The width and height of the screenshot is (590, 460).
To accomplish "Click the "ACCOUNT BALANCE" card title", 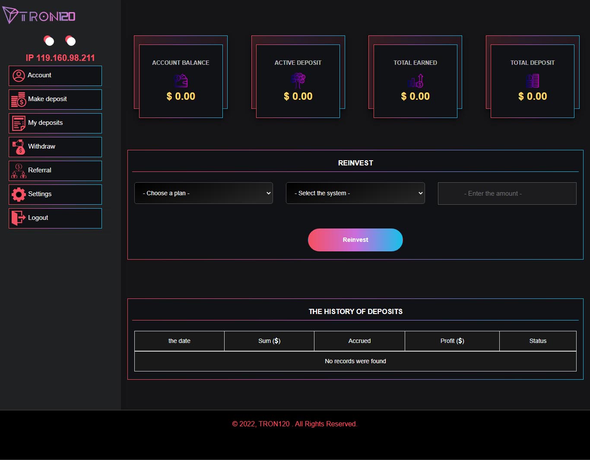I will pos(181,63).
